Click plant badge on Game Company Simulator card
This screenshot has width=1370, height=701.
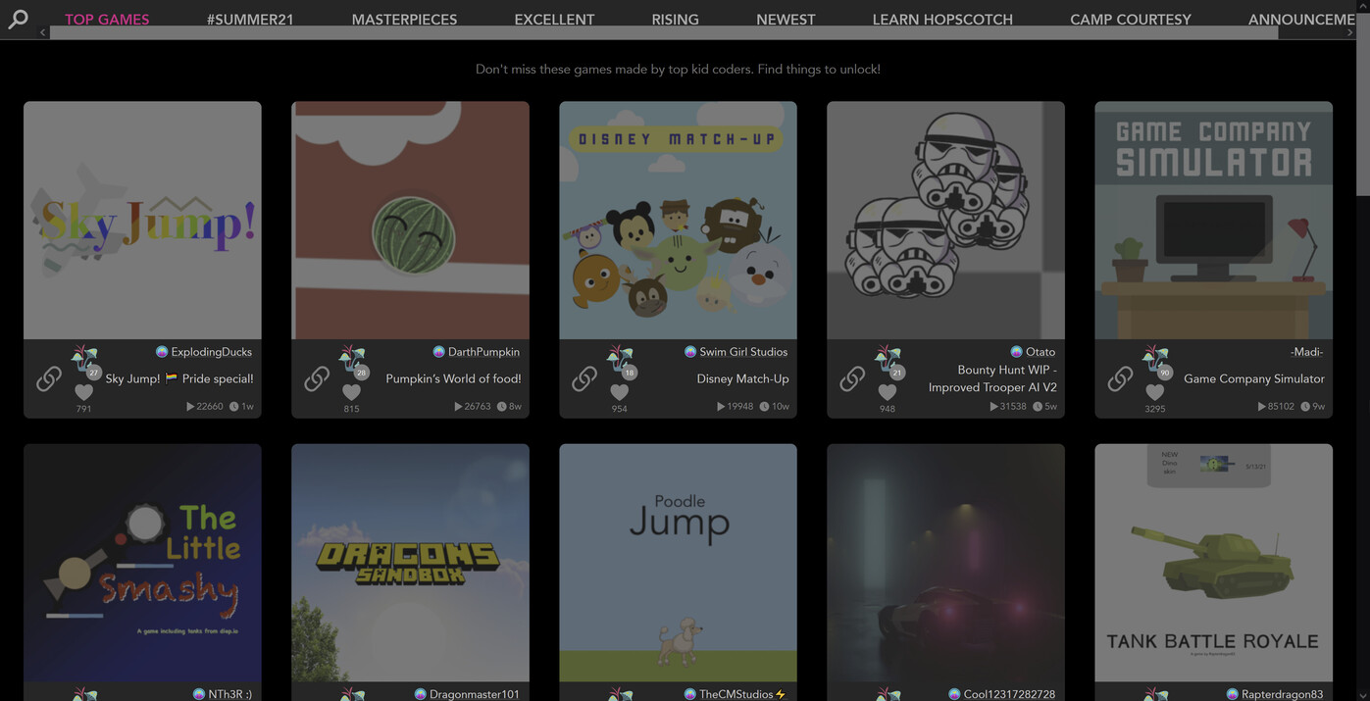(1156, 361)
